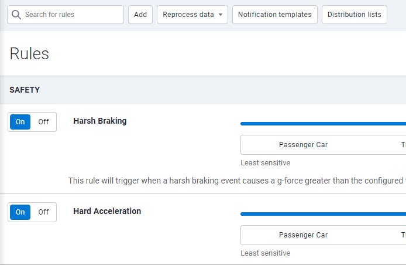406x265 pixels.
Task: Open Notification templates
Action: click(x=275, y=15)
